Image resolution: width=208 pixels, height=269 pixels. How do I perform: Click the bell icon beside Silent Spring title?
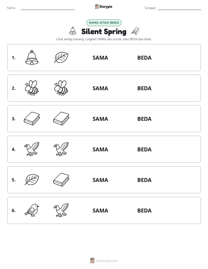click(73, 31)
